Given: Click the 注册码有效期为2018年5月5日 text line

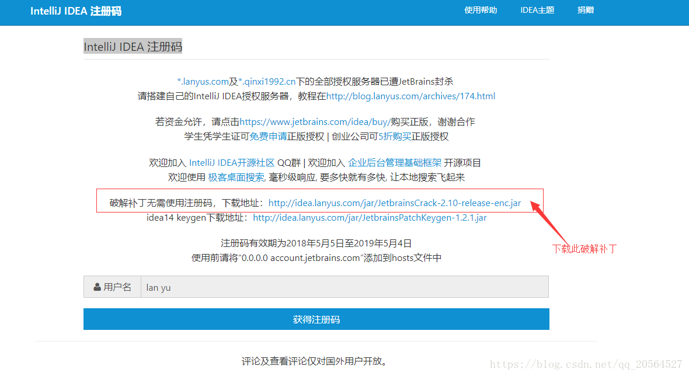Looking at the screenshot, I should coord(316,243).
